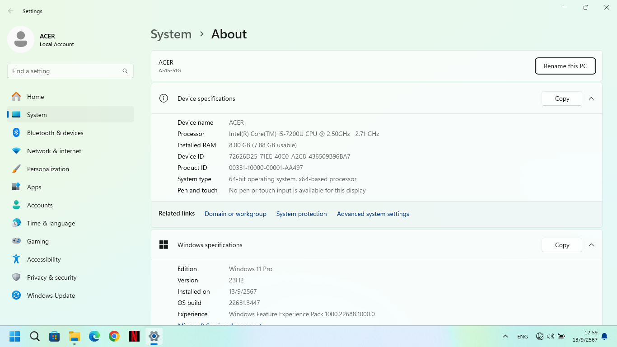
Task: Click the Installed RAM value 8.00 GB
Action: 263,145
